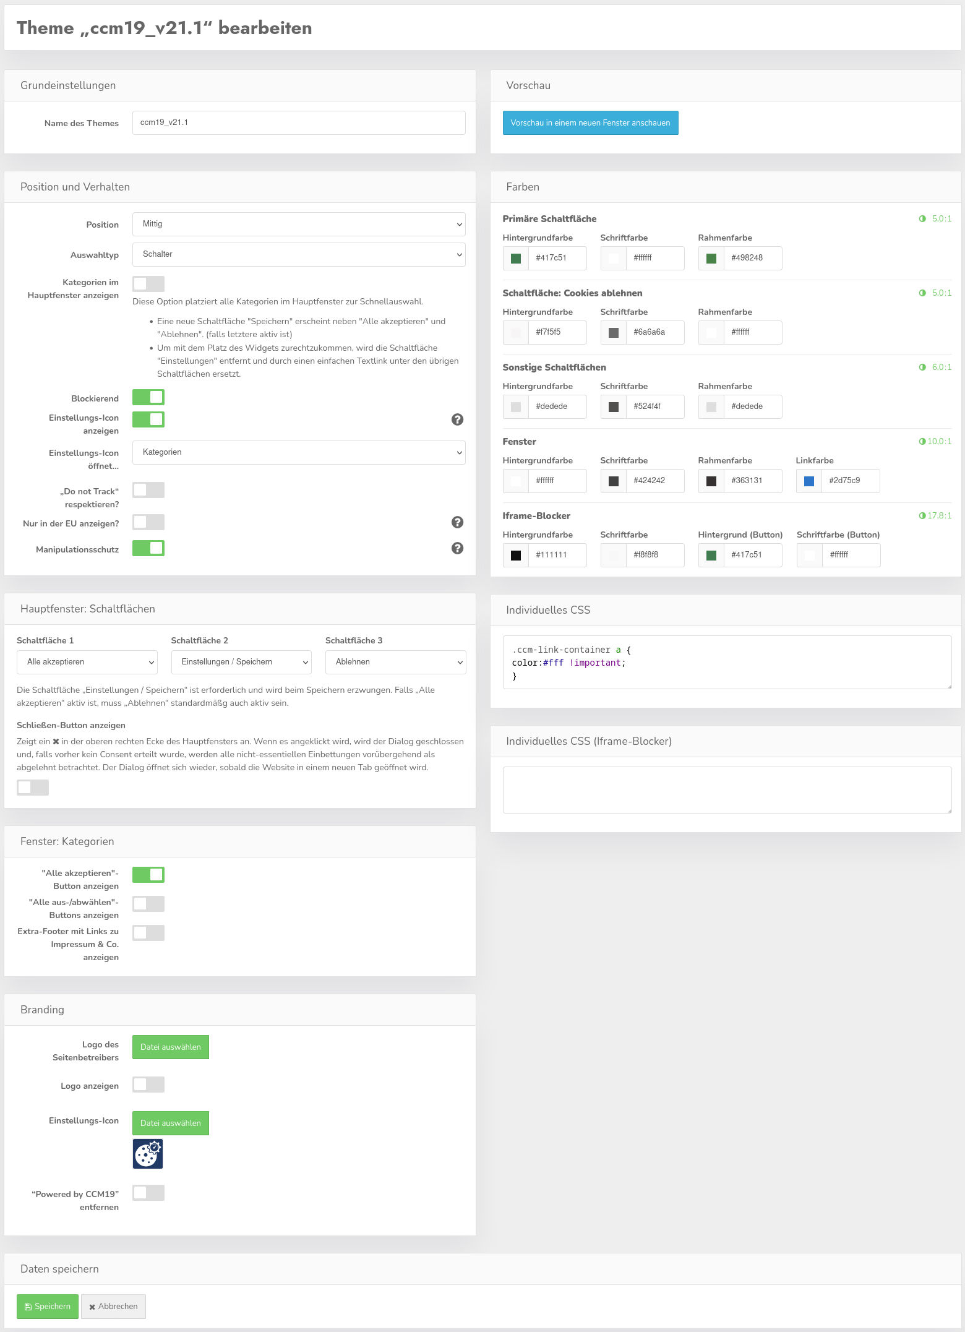Open Schaltfläche 3 dropdown showing Ablehnen
Image resolution: width=965 pixels, height=1332 pixels.
click(395, 662)
